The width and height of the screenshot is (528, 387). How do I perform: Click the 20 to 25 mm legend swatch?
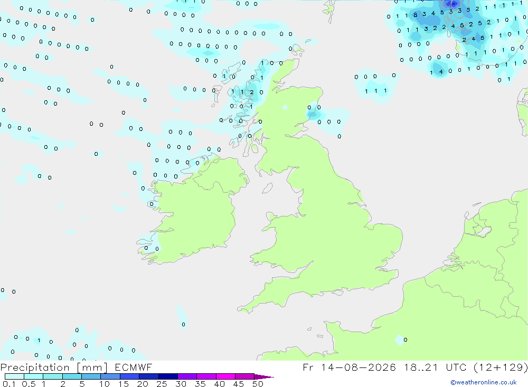148,376
